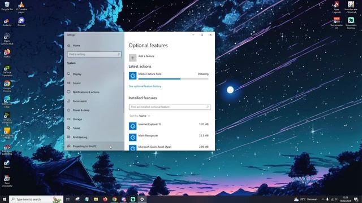Click the Find a setting search box
The width and height of the screenshot is (362, 203).
tap(94, 54)
